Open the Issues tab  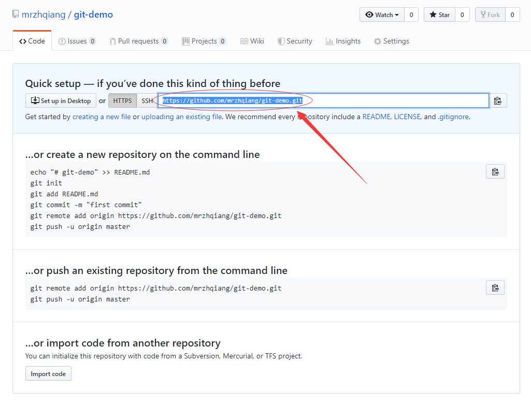[x=77, y=41]
